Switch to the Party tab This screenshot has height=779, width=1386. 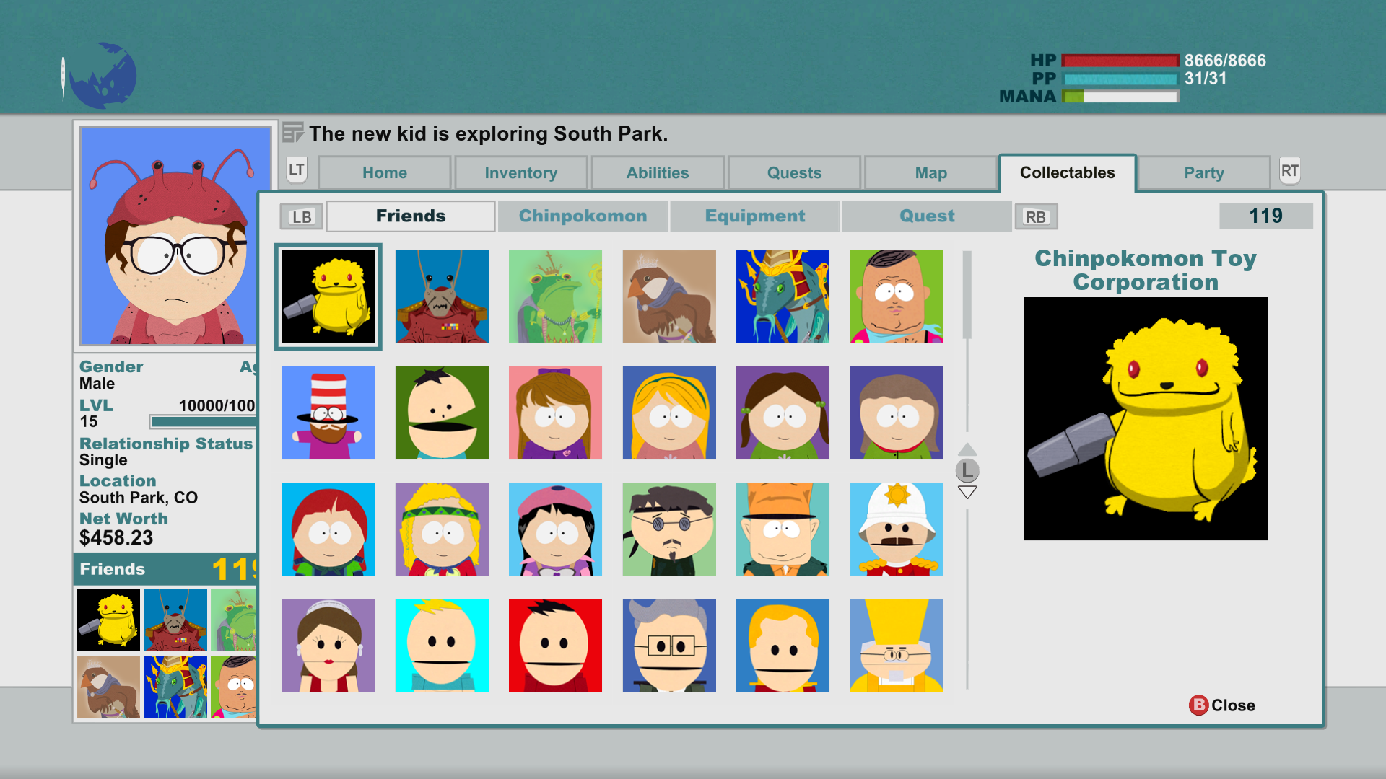click(x=1204, y=172)
